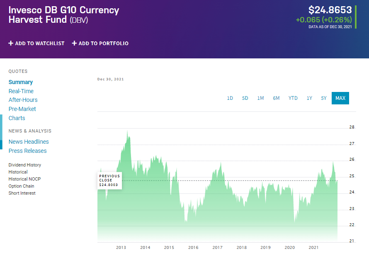
Task: Open the Real-Time quotes link
Action: point(21,91)
